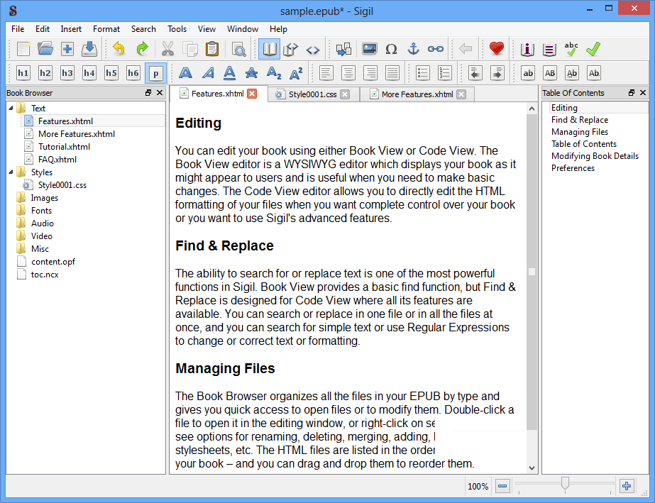Click the Save file toolbar icon
Screen dimensions: 655x503
point(89,49)
